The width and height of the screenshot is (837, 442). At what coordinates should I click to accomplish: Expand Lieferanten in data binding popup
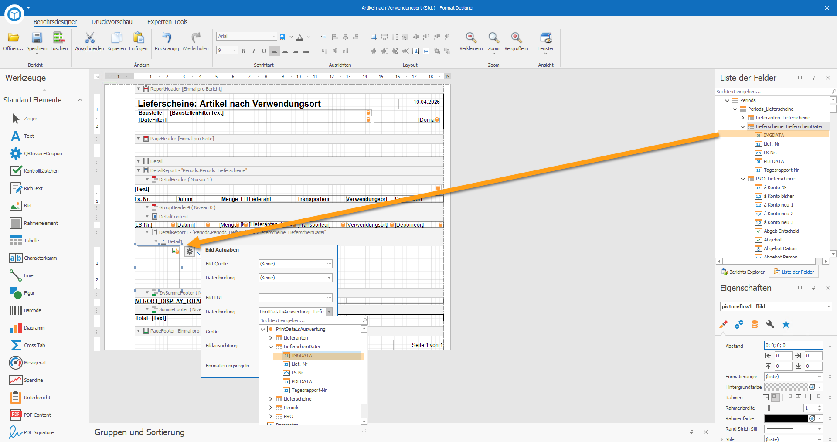(271, 338)
